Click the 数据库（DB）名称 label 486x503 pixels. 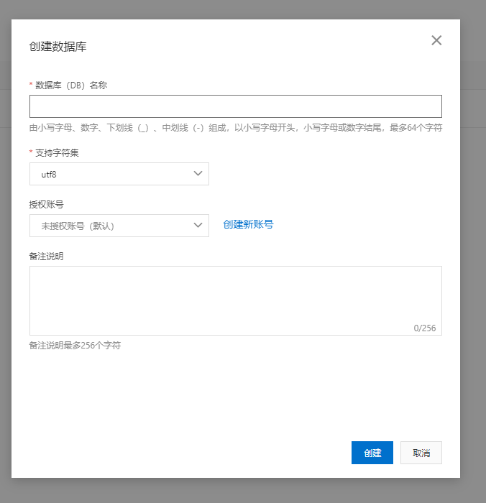(x=71, y=86)
